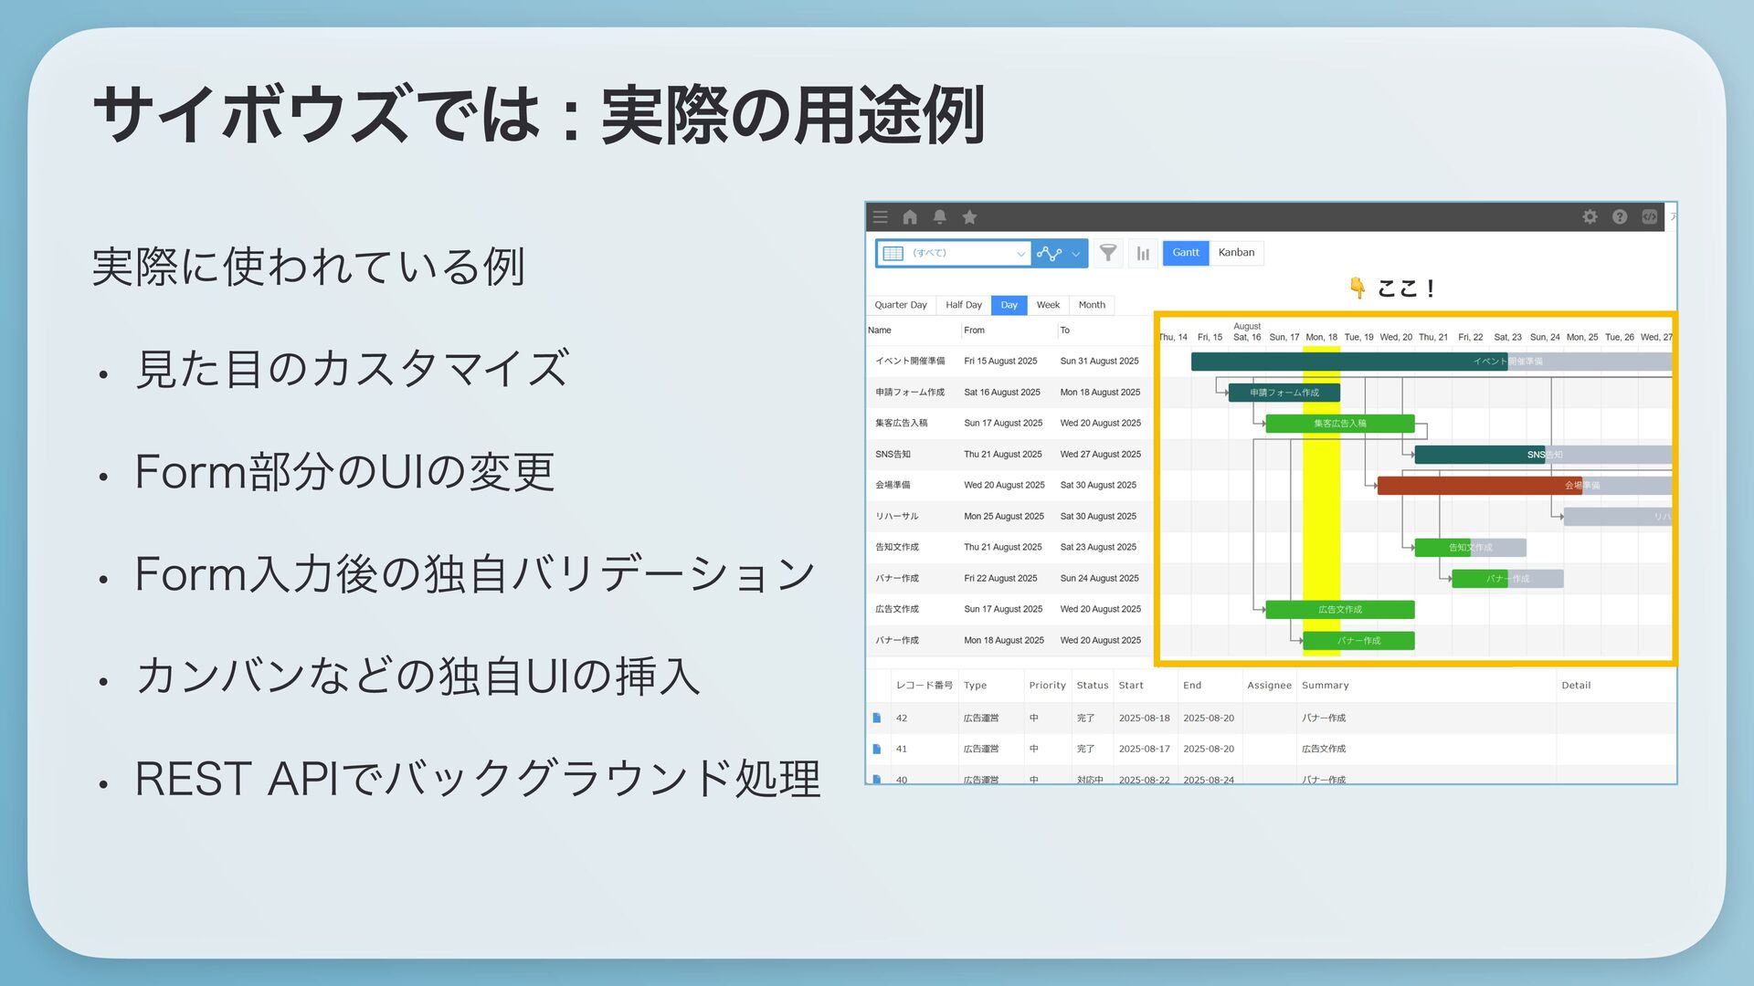This screenshot has width=1754, height=986.
Task: Expand the graph line chart dropdown arrow
Action: click(1075, 254)
